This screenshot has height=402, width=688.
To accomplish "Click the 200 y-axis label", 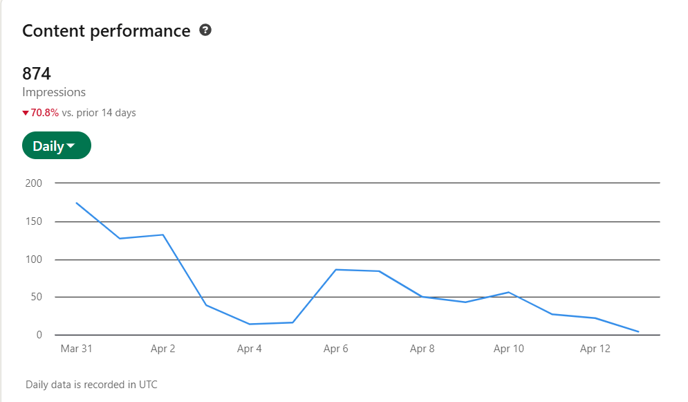I will tap(33, 183).
